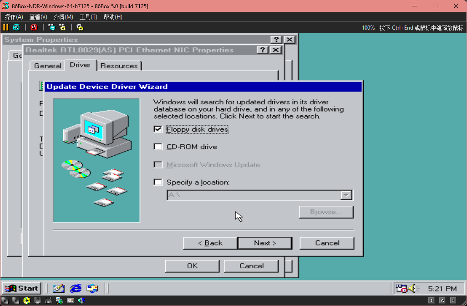The width and height of the screenshot is (467, 306).
Task: Check CD-ROM drive checkbox
Action: click(x=158, y=147)
